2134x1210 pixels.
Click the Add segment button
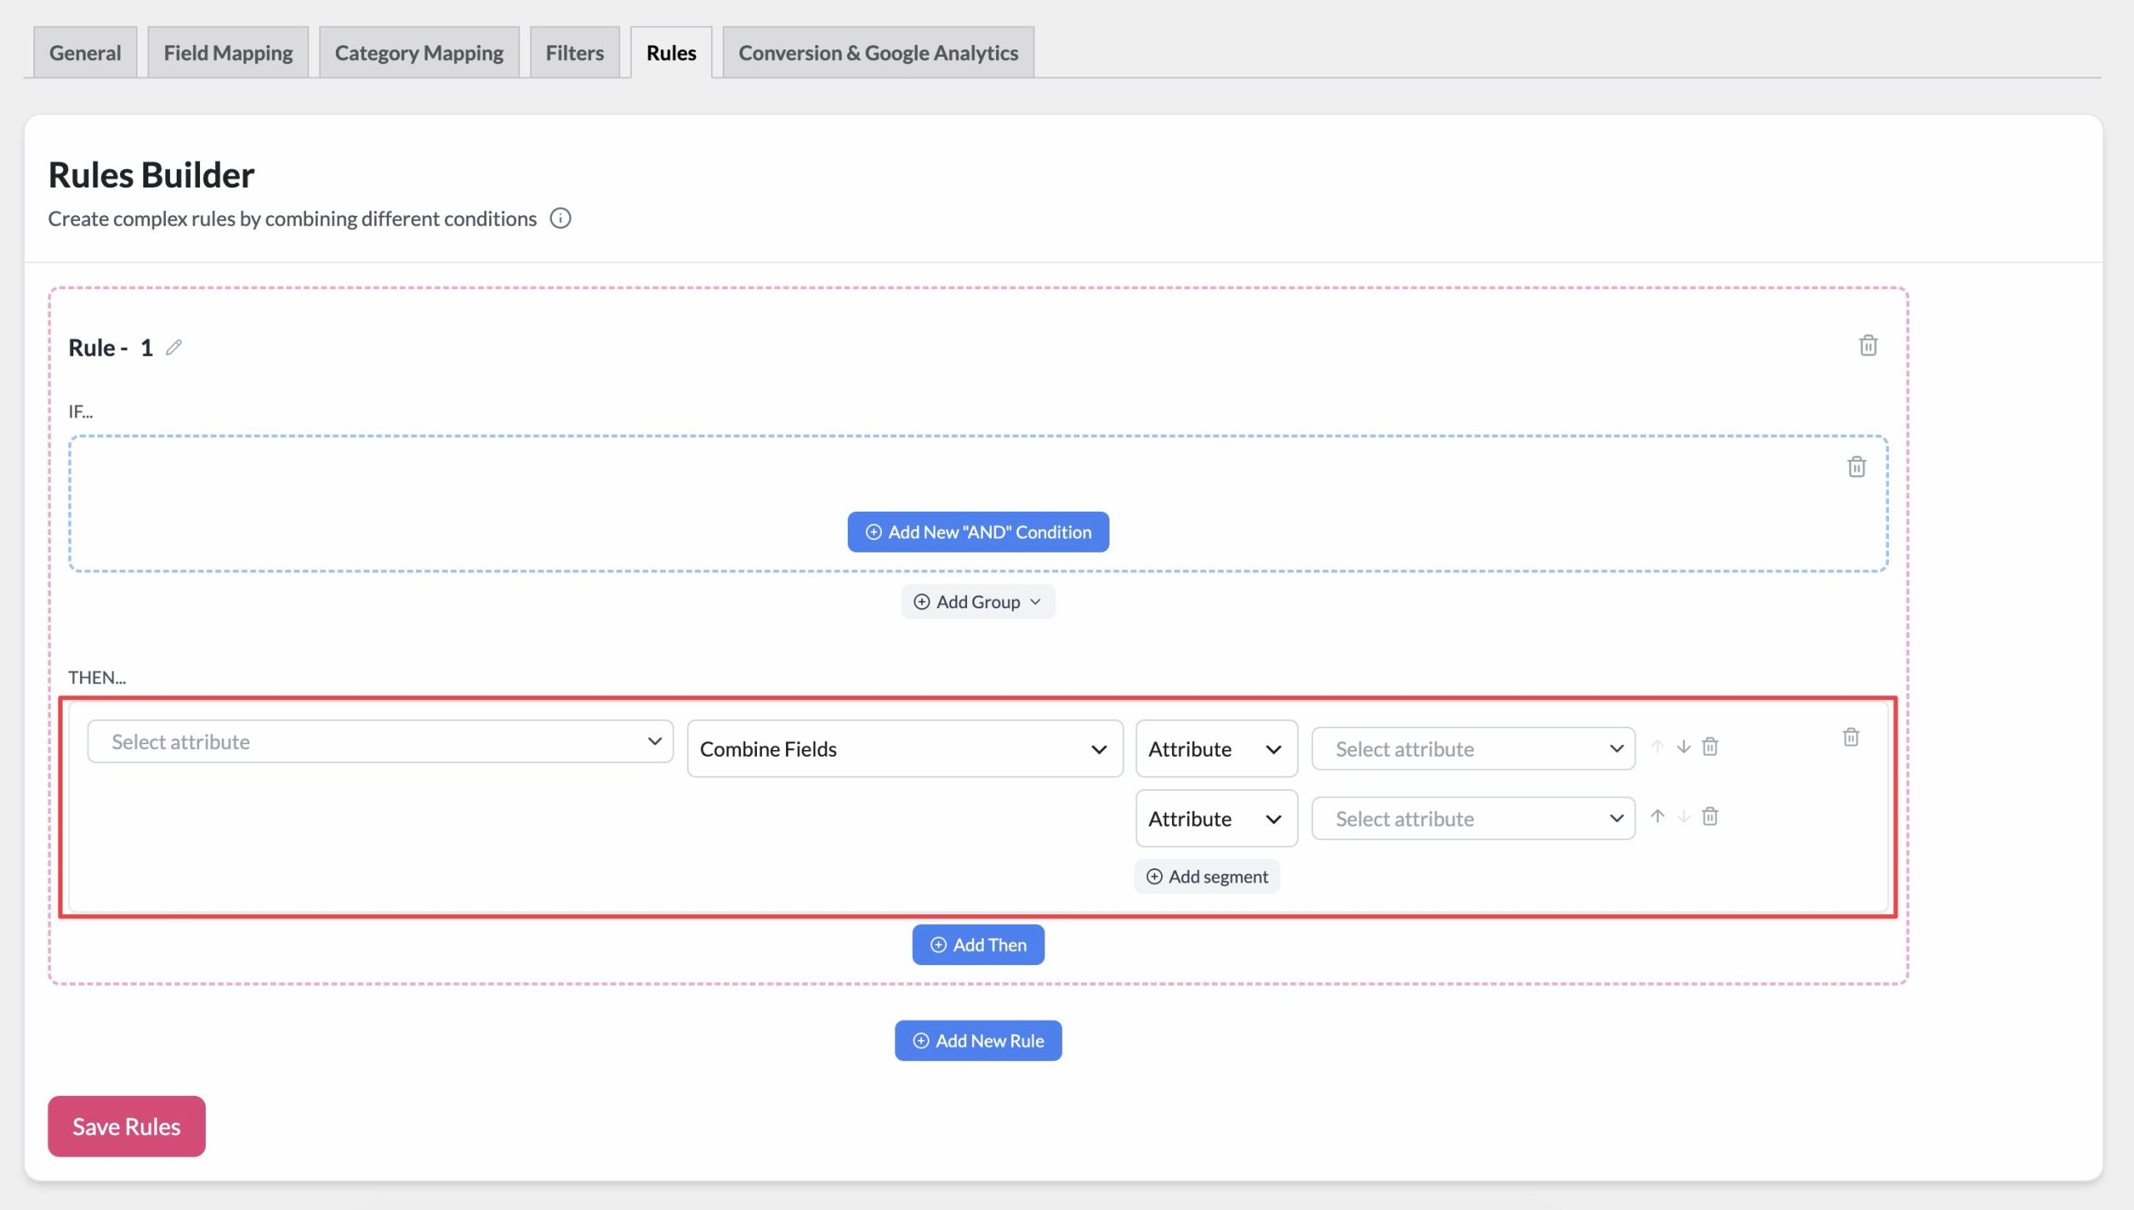[1207, 877]
